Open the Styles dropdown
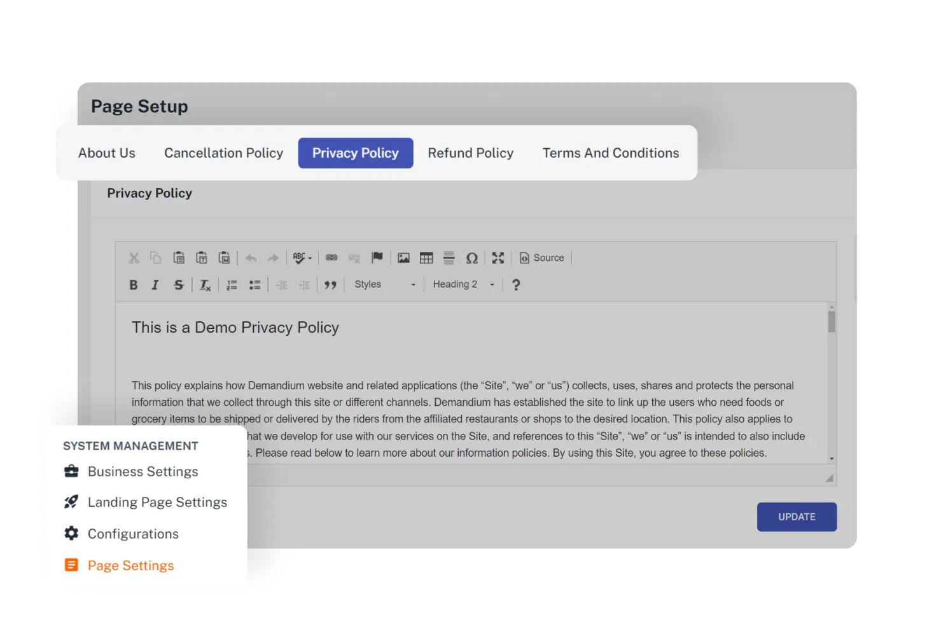 point(385,284)
